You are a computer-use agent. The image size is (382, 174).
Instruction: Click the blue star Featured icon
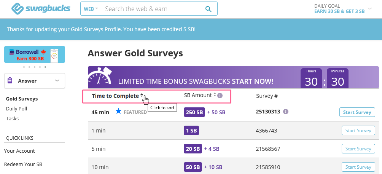click(118, 112)
